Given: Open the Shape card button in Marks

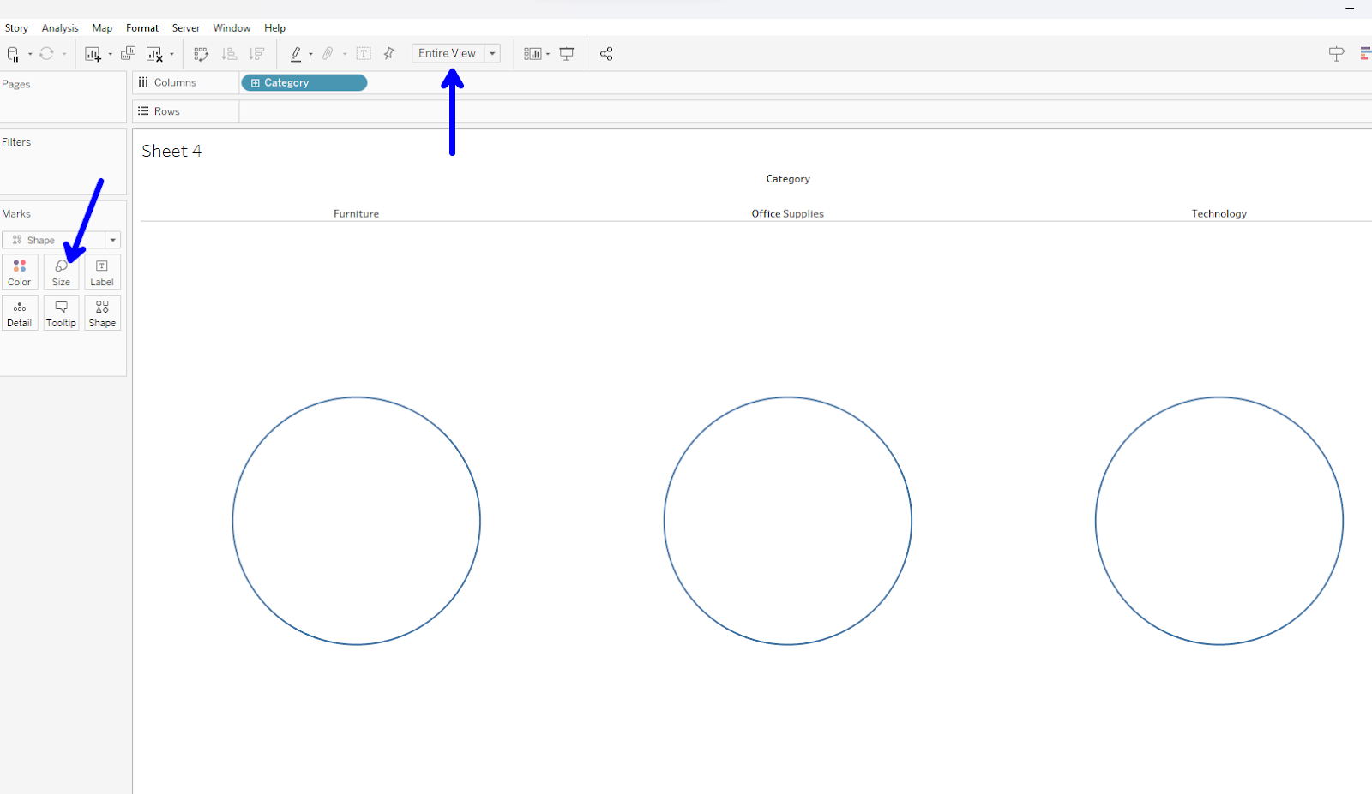Looking at the screenshot, I should 102,313.
